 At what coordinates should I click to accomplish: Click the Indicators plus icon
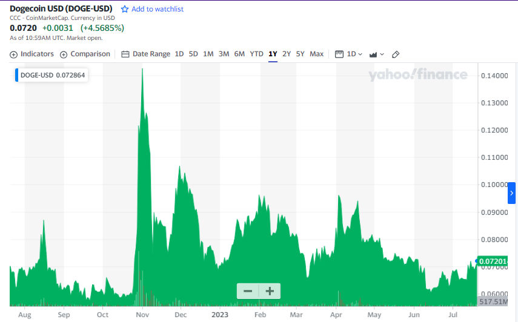[x=13, y=54]
